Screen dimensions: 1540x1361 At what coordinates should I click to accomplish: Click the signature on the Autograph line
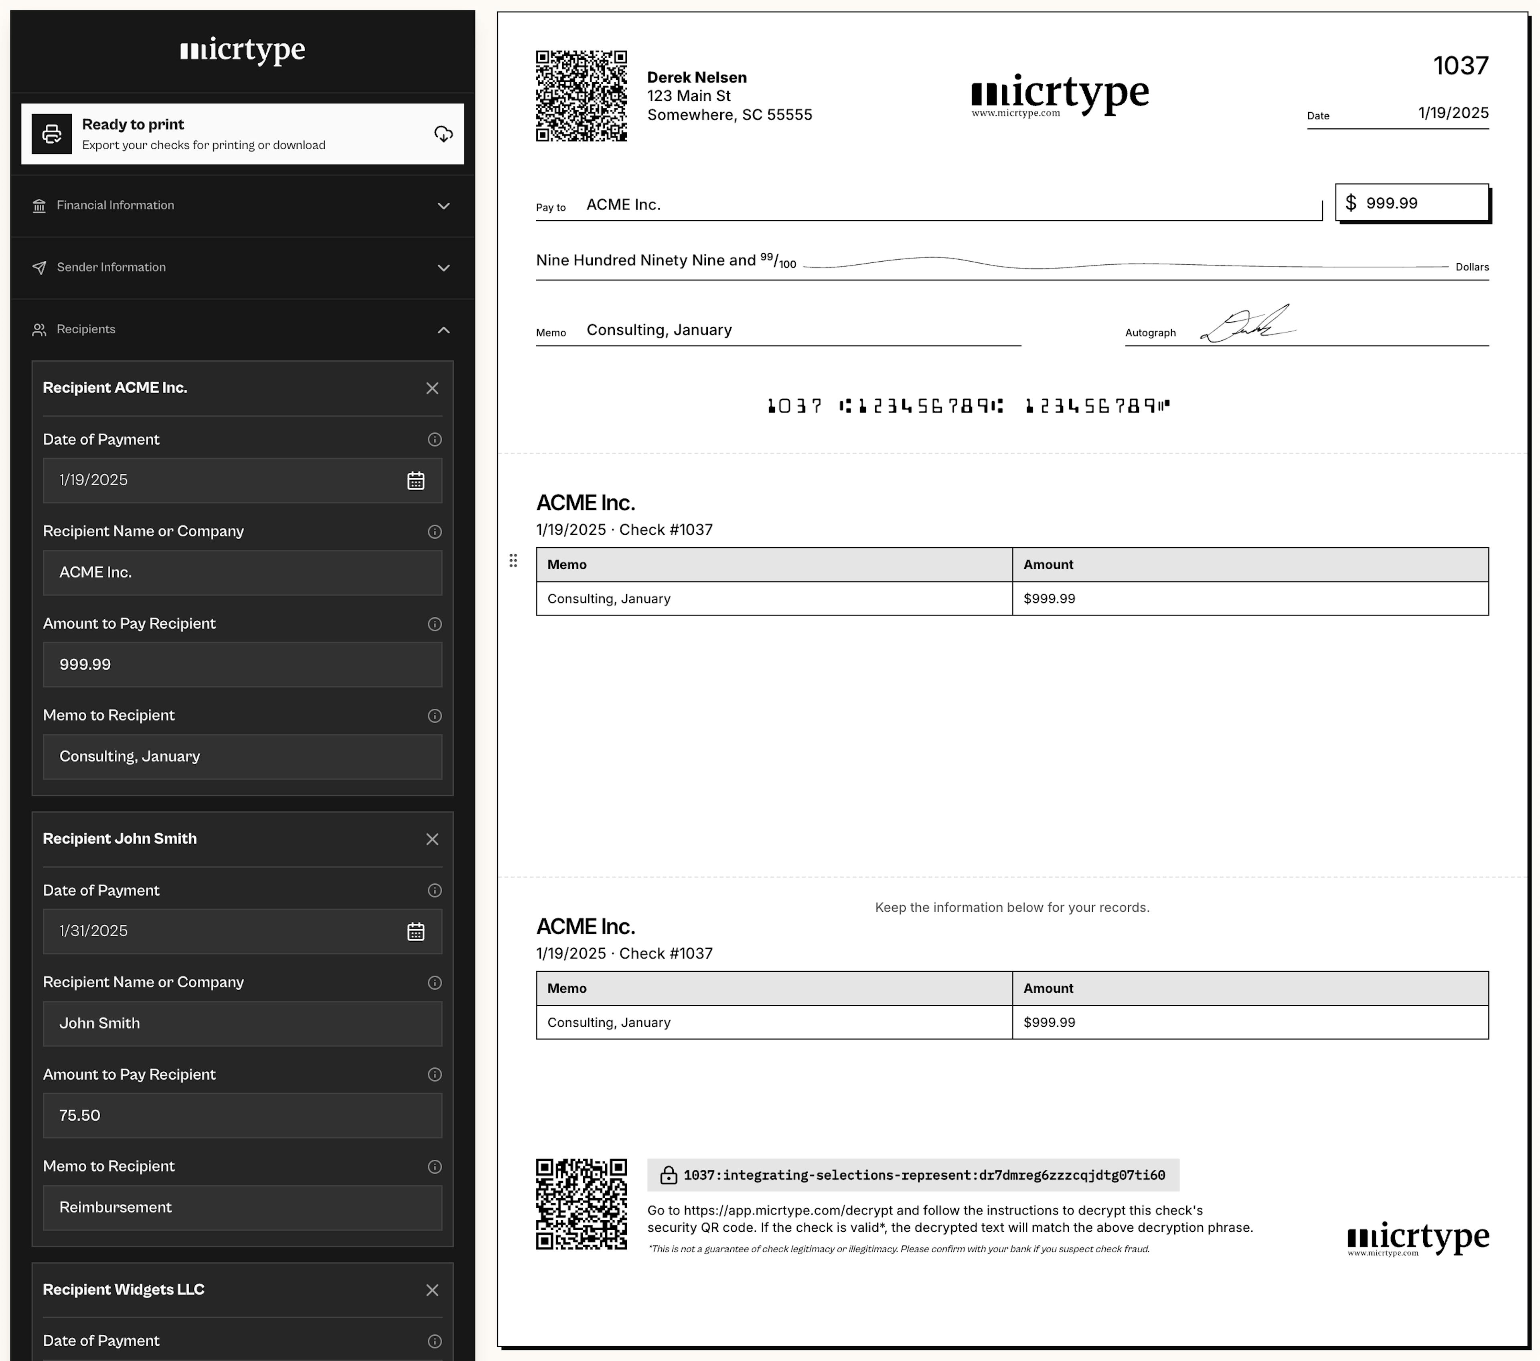pyautogui.click(x=1248, y=324)
